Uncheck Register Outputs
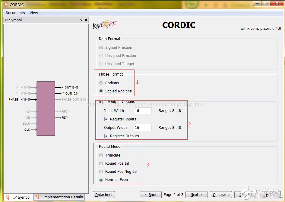The image size is (285, 202). point(106,136)
